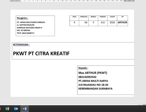Image resolution: width=146 pixels, height=112 pixels.
Task: Click the cell containing 66
Action: pos(84,23)
